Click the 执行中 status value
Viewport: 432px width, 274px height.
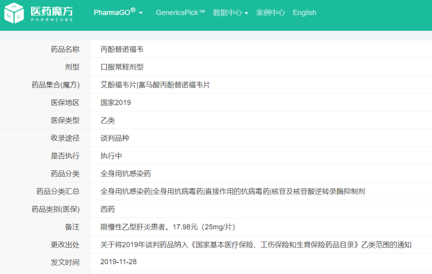pyautogui.click(x=111, y=156)
